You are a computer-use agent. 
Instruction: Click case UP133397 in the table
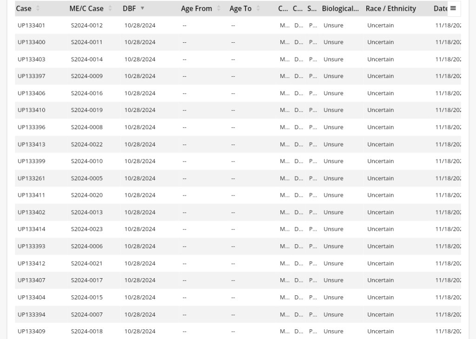coord(32,76)
